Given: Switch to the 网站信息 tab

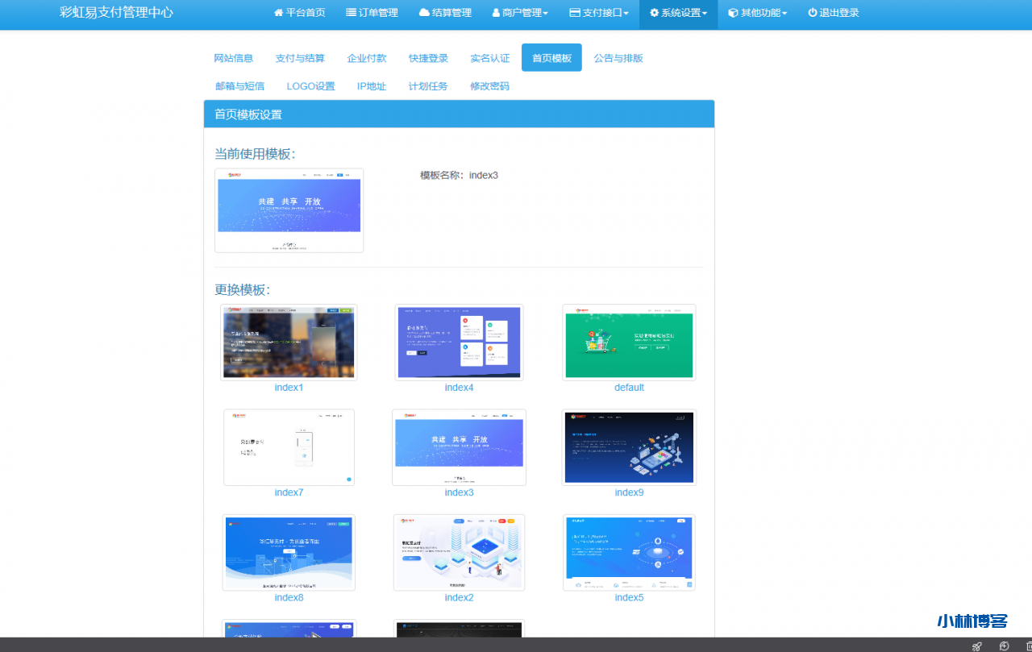Looking at the screenshot, I should point(233,58).
